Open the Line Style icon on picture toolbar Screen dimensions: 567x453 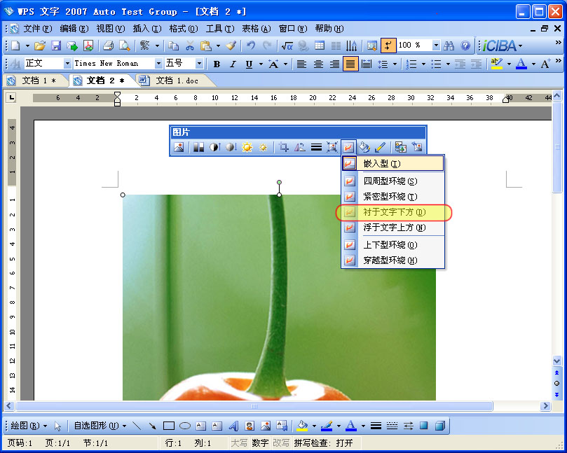point(317,147)
